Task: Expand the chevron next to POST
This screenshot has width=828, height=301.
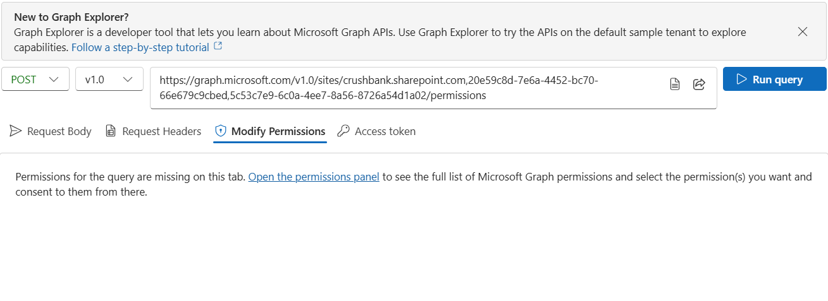Action: (54, 80)
